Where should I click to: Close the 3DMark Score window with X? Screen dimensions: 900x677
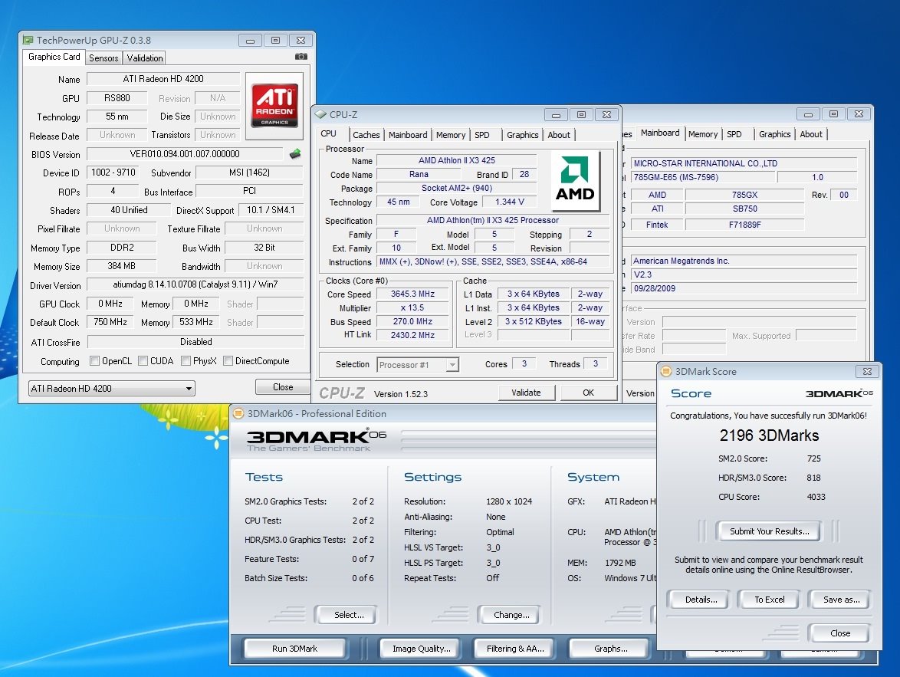[867, 372]
